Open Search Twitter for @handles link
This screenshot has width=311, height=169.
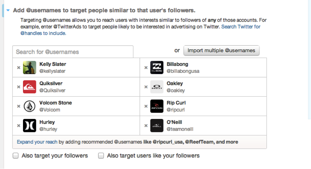pyautogui.click(x=141, y=30)
